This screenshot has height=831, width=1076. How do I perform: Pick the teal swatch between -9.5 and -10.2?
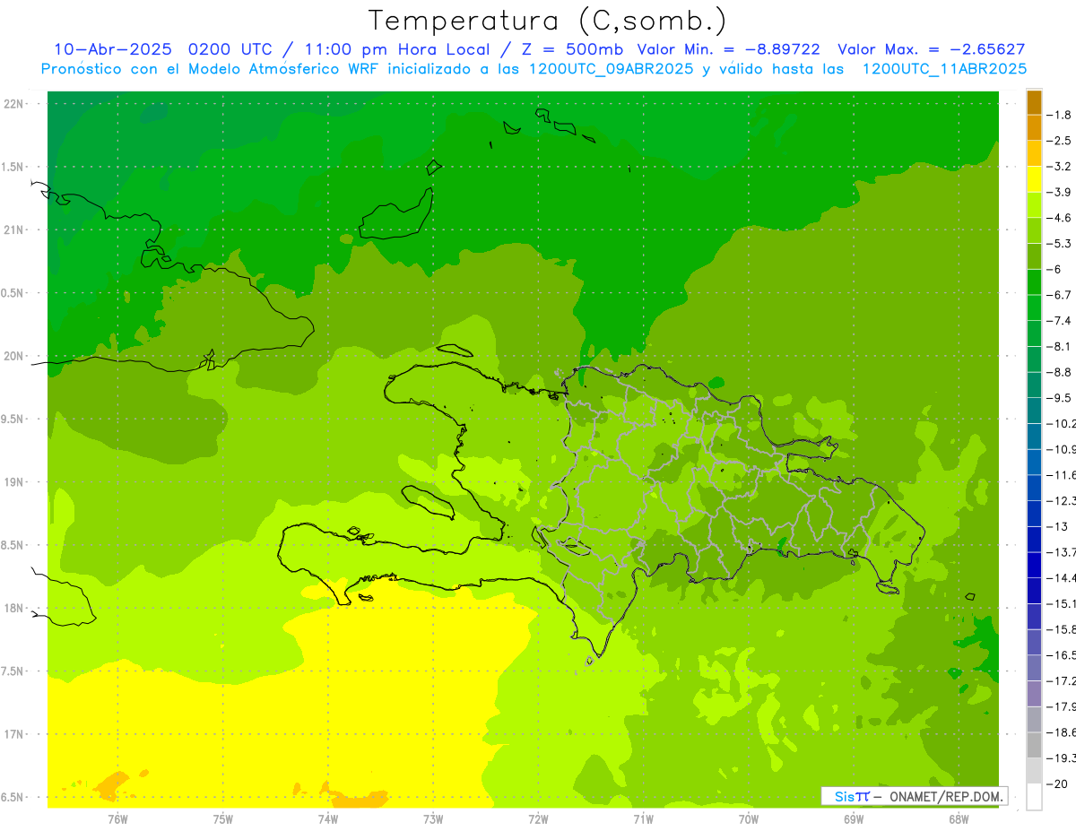pos(1034,411)
